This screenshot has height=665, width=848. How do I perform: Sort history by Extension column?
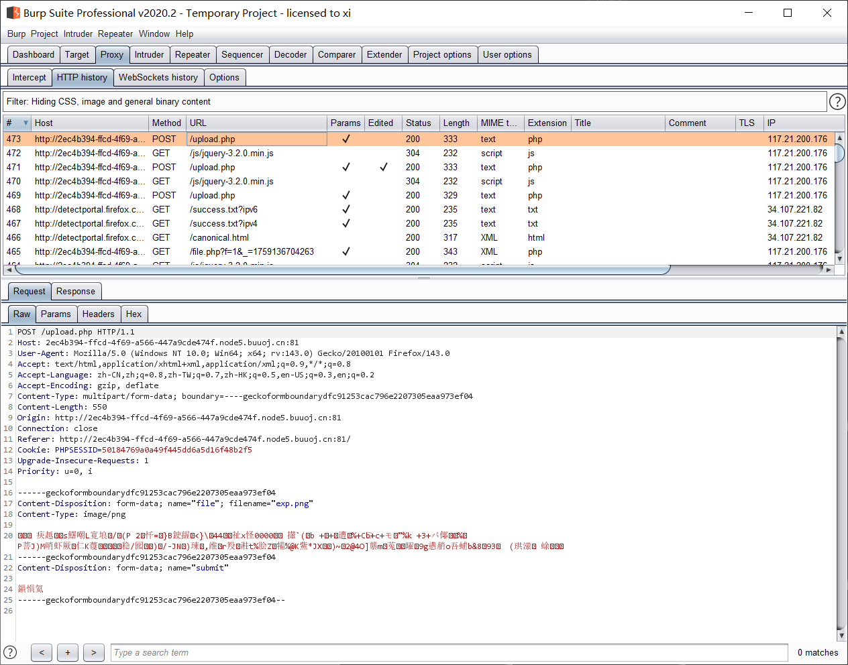(547, 123)
